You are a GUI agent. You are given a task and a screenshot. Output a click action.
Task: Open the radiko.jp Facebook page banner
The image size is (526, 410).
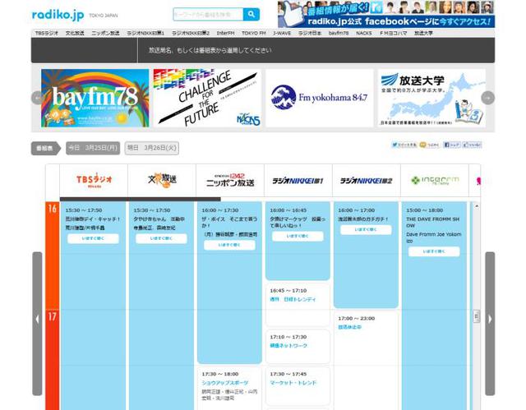(x=385, y=14)
